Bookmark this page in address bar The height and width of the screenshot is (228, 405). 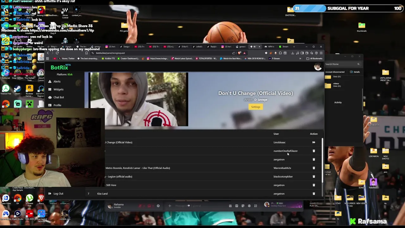coord(86,53)
